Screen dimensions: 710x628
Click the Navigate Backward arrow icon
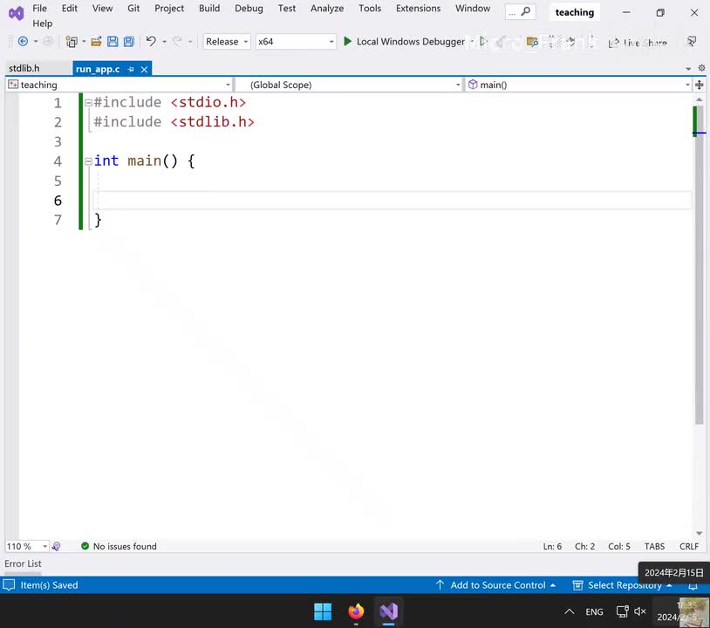click(23, 42)
